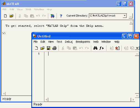
Task: Open File menu in Untitled editor
Action: [x=35, y=42]
